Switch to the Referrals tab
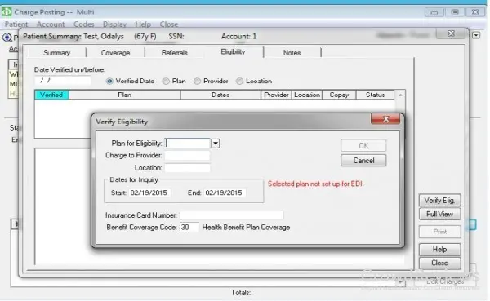490x301 pixels. click(x=175, y=52)
